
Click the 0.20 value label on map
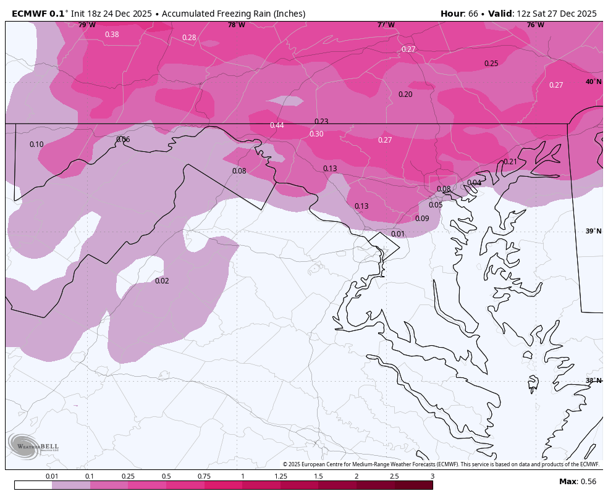405,94
